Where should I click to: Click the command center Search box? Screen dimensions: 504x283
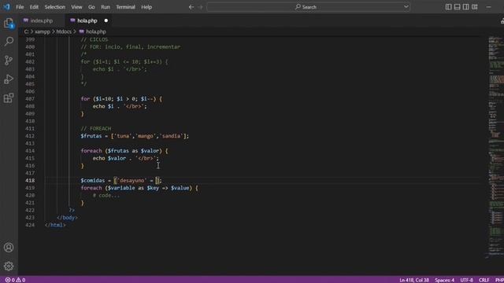309,7
